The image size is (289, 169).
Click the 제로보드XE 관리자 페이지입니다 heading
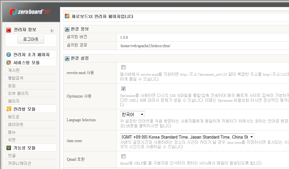[x=102, y=16]
